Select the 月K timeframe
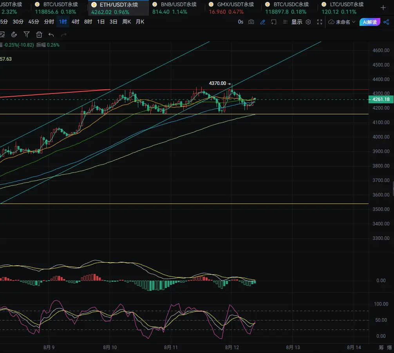The width and height of the screenshot is (394, 353). click(x=140, y=22)
